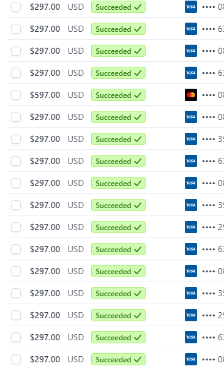Select the checkbox in the second row from the top
The height and width of the screenshot is (369, 224).
click(16, 29)
